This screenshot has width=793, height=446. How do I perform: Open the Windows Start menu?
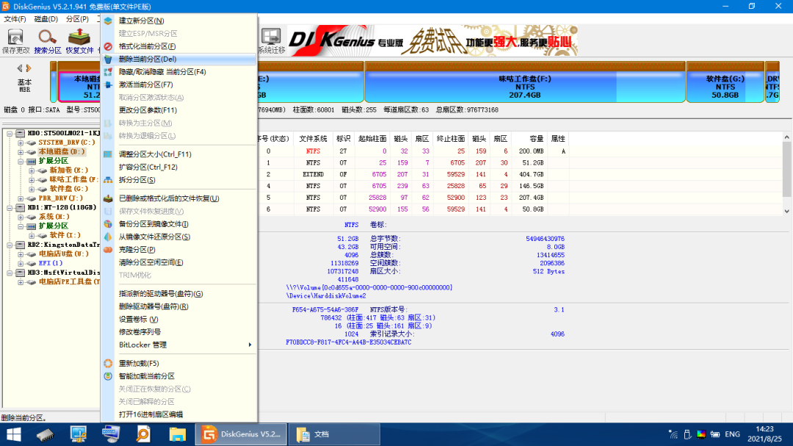14,434
